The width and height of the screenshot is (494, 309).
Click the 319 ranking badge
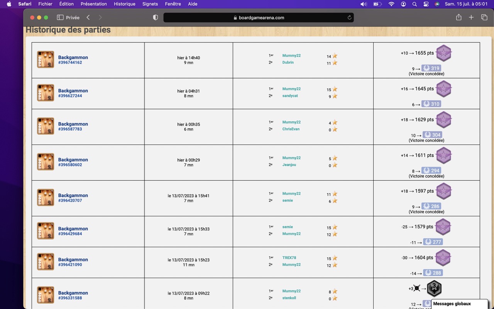(x=431, y=68)
